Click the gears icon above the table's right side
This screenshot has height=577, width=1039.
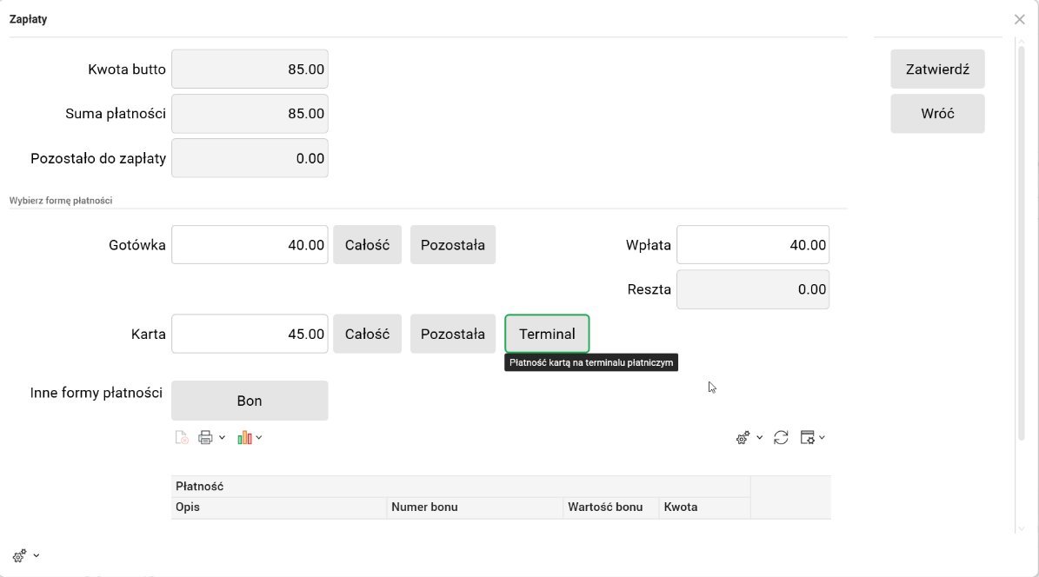click(743, 438)
